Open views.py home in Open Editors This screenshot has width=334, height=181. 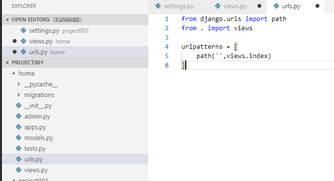coord(75,41)
